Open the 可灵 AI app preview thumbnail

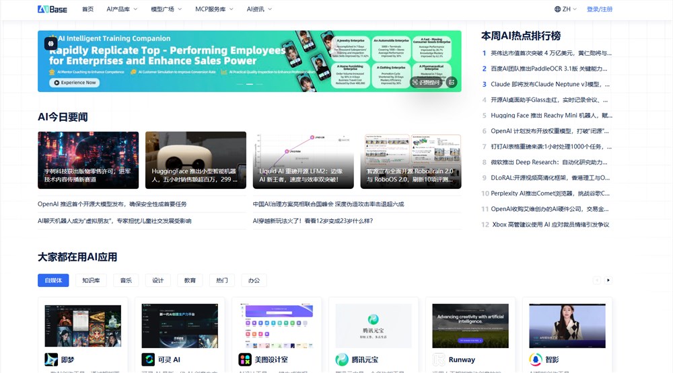coord(180,326)
